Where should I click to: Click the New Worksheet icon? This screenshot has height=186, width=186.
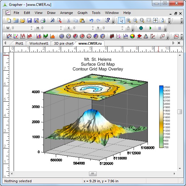click(x=15, y=20)
